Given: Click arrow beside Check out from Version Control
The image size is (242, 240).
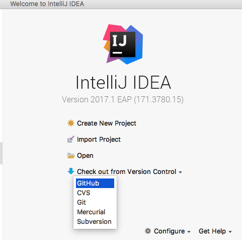Looking at the screenshot, I should coord(180,172).
